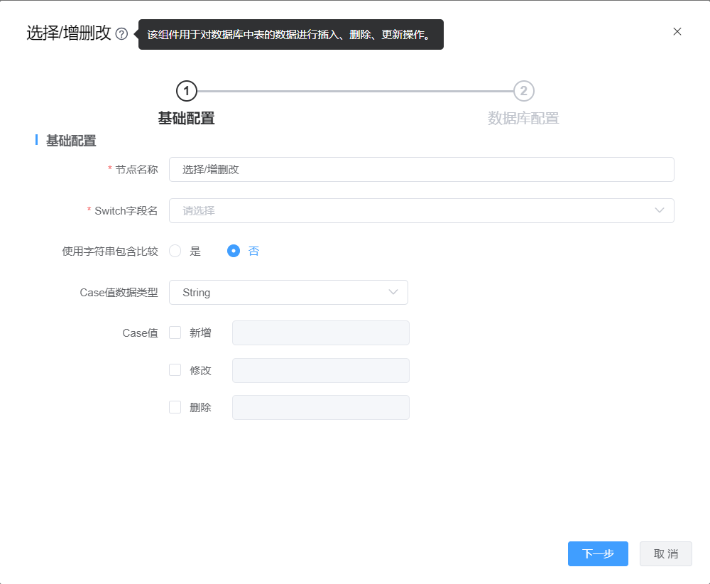The image size is (710, 584).
Task: Click the Switch字段名 dropdown arrow
Action: tap(659, 210)
